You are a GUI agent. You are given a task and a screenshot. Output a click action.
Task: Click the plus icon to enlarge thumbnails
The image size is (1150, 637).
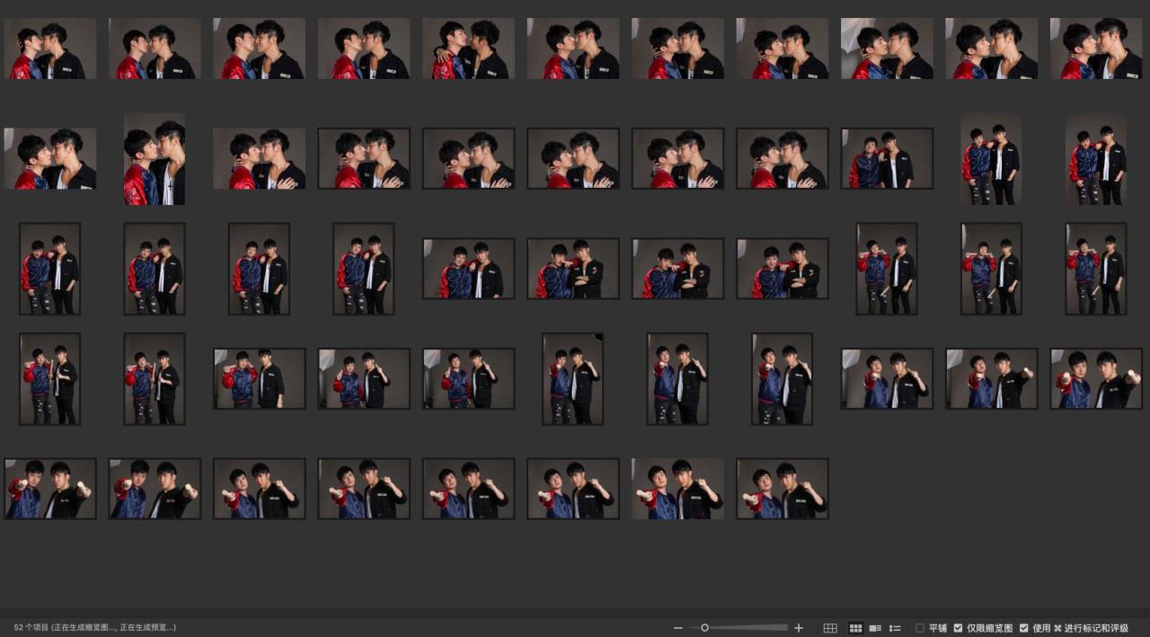click(x=799, y=628)
